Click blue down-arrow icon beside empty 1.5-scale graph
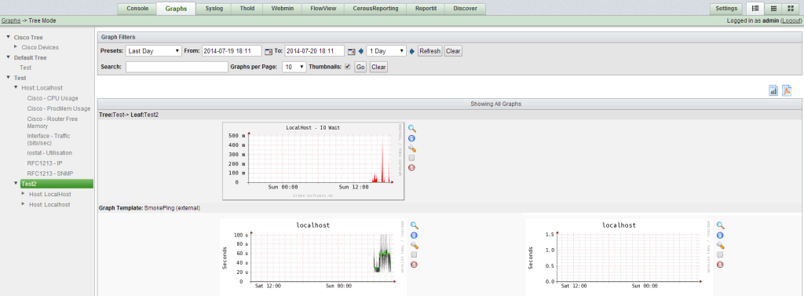 tap(721, 236)
